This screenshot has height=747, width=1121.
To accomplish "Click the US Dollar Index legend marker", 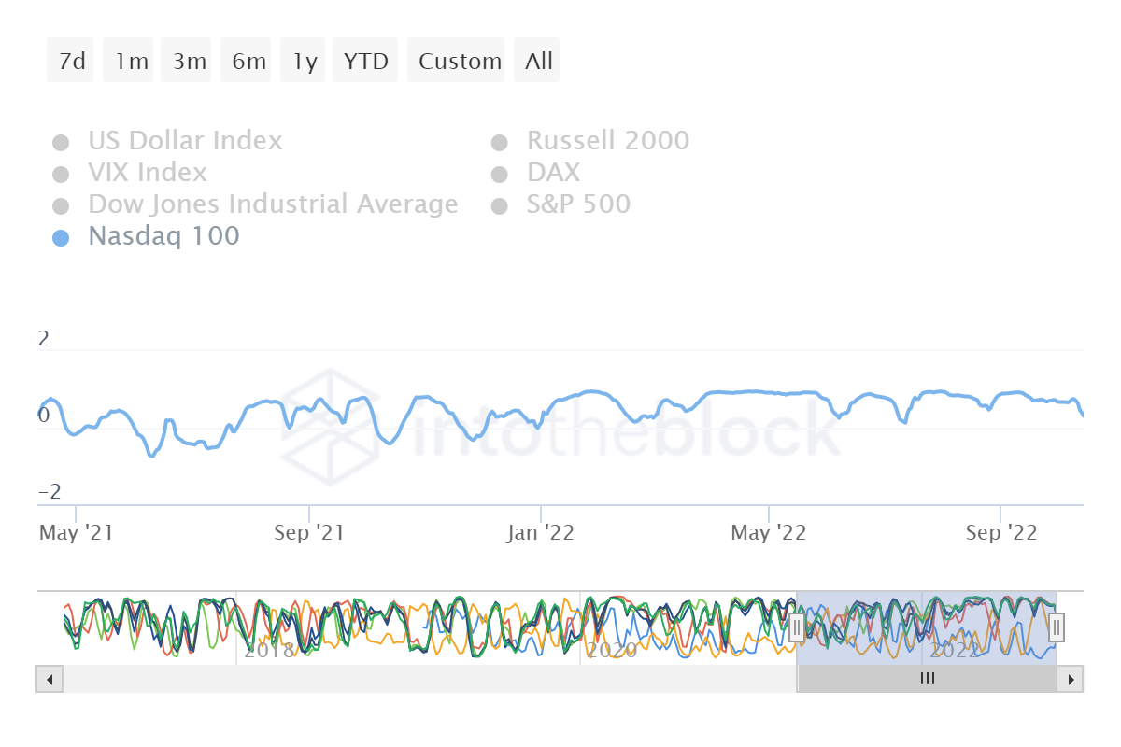I will point(61,141).
